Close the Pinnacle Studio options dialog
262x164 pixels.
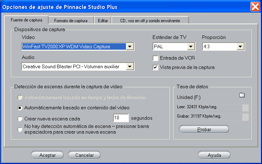click(x=255, y=7)
